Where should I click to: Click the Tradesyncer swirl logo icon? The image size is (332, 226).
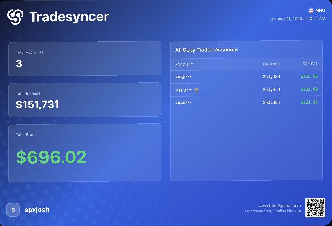(x=15, y=17)
